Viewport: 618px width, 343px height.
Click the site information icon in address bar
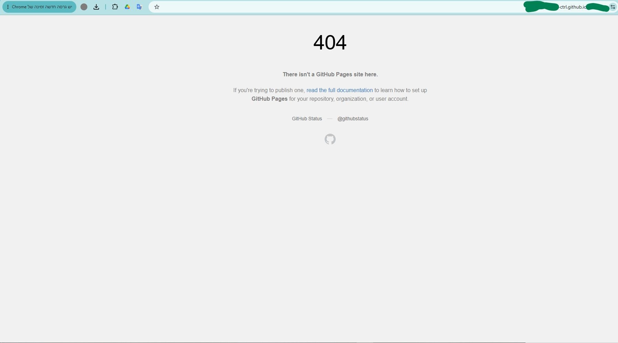tap(612, 7)
